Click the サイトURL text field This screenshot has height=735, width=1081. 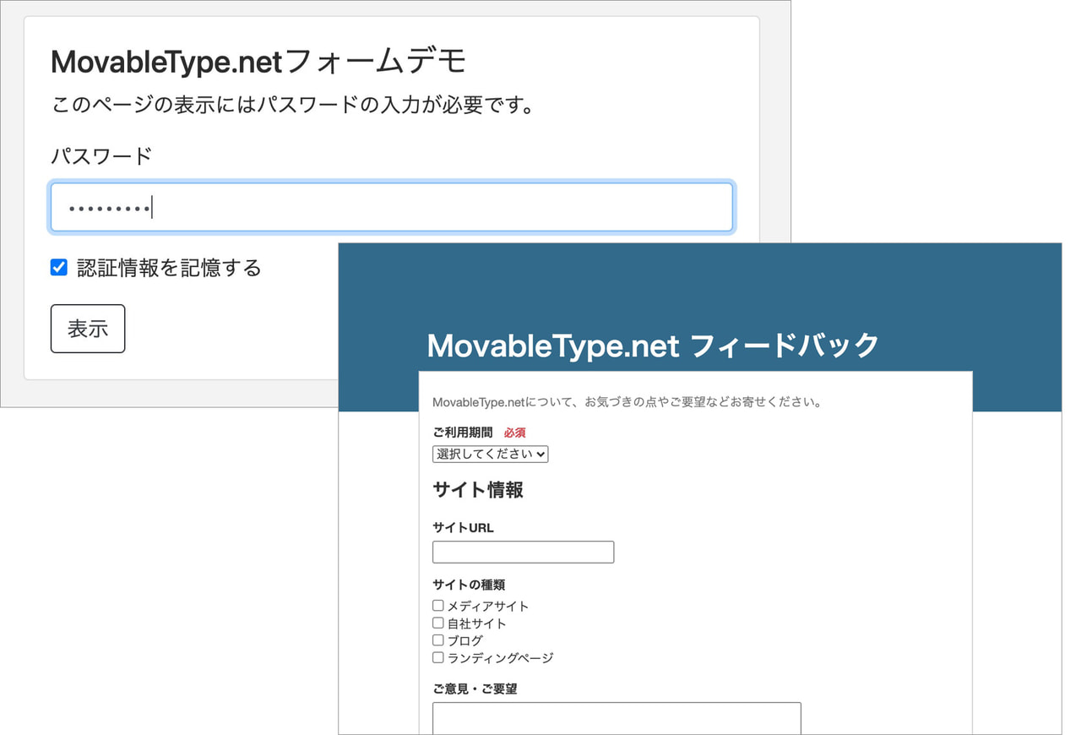tap(524, 552)
